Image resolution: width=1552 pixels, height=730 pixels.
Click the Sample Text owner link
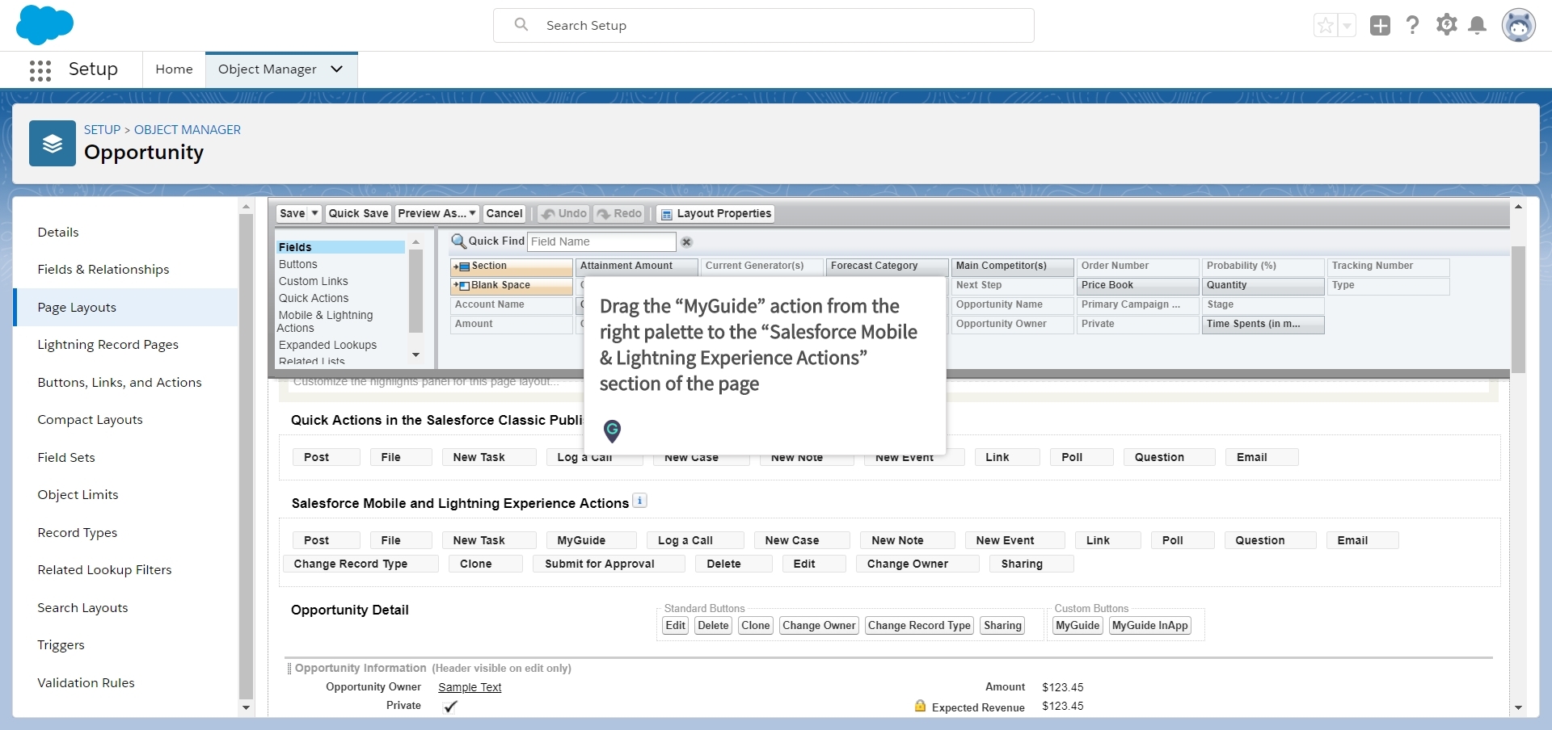coord(470,687)
